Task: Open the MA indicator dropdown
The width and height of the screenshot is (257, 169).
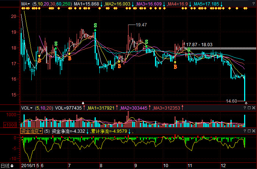Action: [25, 4]
